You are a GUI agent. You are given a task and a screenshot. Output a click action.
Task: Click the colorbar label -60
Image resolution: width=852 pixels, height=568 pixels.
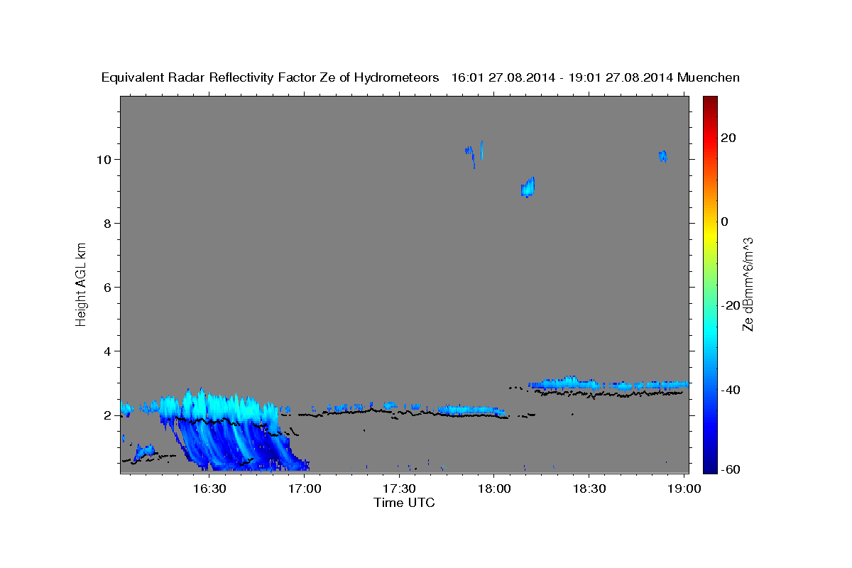730,469
